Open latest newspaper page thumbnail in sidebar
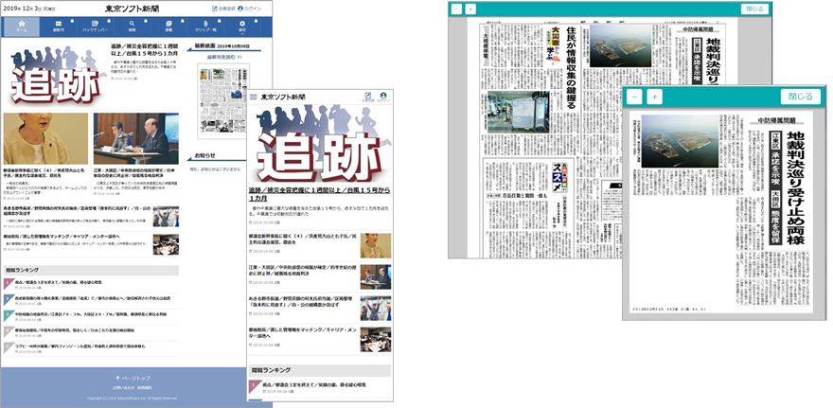The image size is (833, 408). [223, 101]
